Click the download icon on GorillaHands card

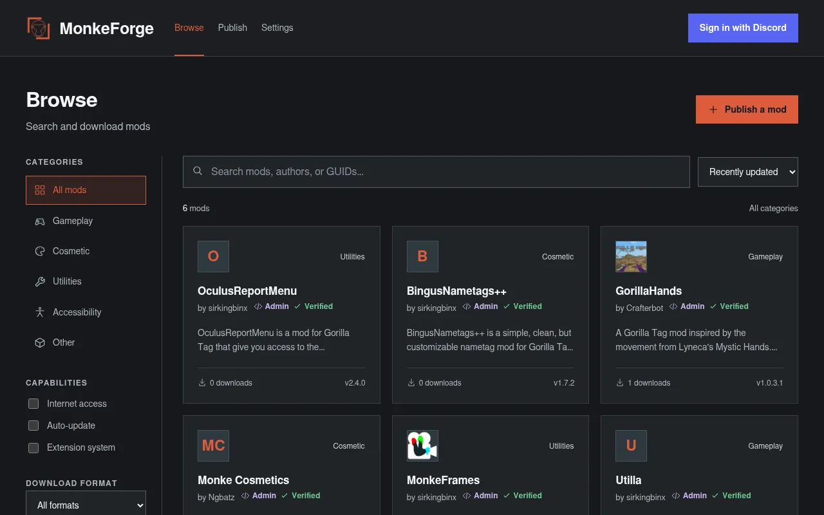[x=620, y=382]
